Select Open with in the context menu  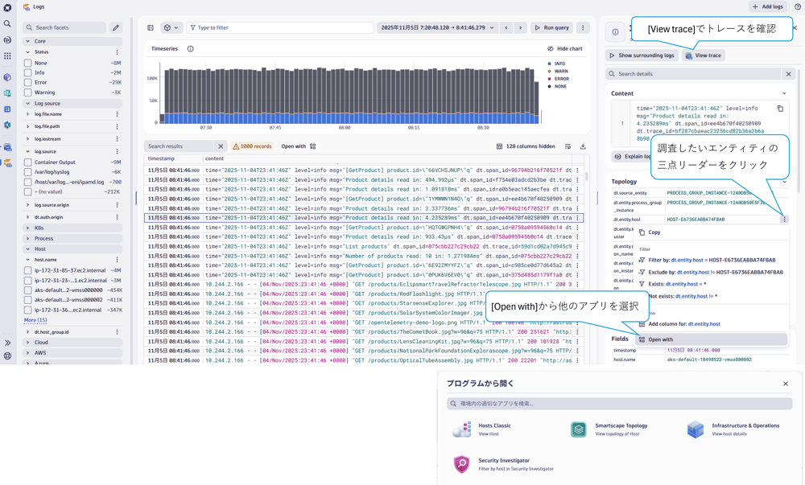point(660,339)
